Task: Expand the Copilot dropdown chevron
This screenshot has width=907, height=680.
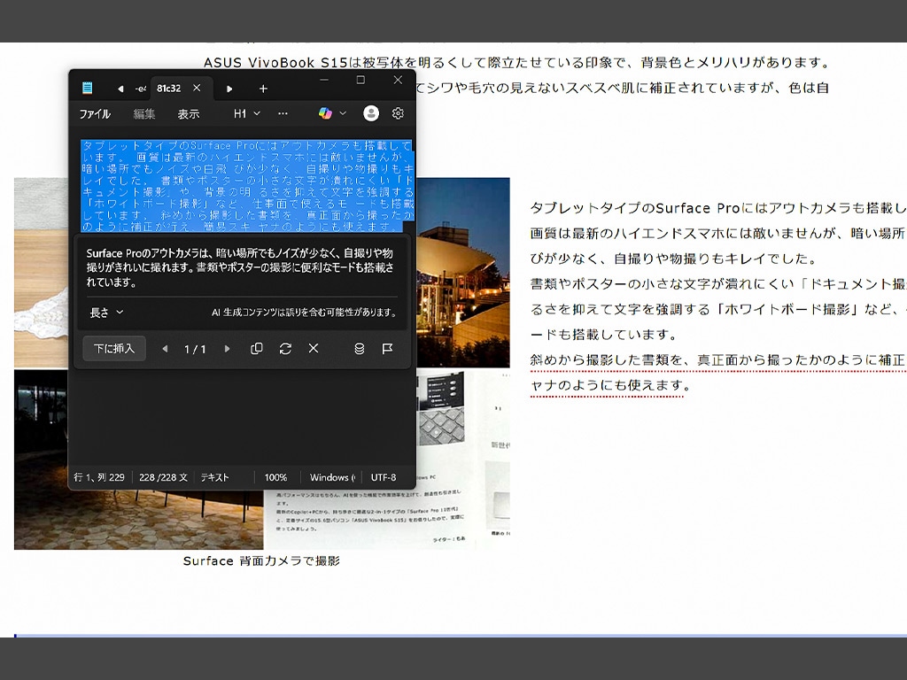Action: 343,113
